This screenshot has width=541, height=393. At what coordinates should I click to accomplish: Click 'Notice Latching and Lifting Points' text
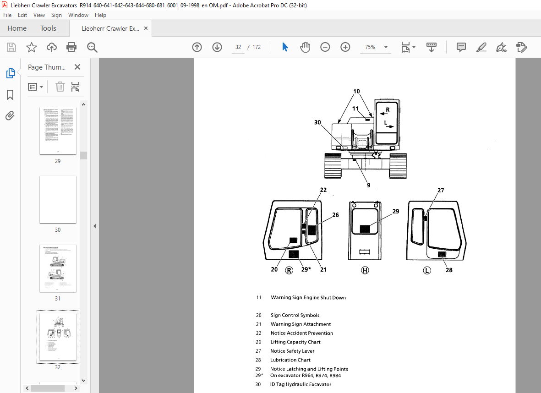pos(309,369)
